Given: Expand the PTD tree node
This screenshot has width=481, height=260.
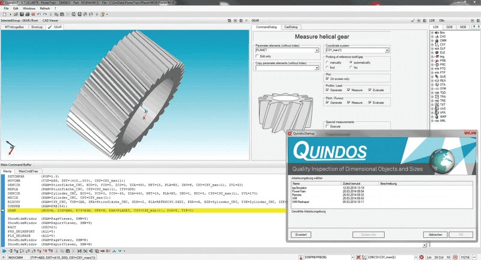Looking at the screenshot, I should 432,68.
